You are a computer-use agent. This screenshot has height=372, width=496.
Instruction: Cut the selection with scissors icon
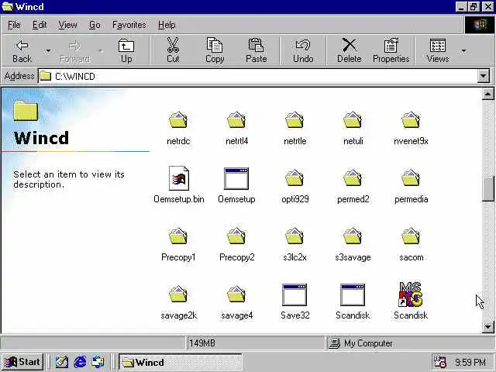tap(173, 50)
